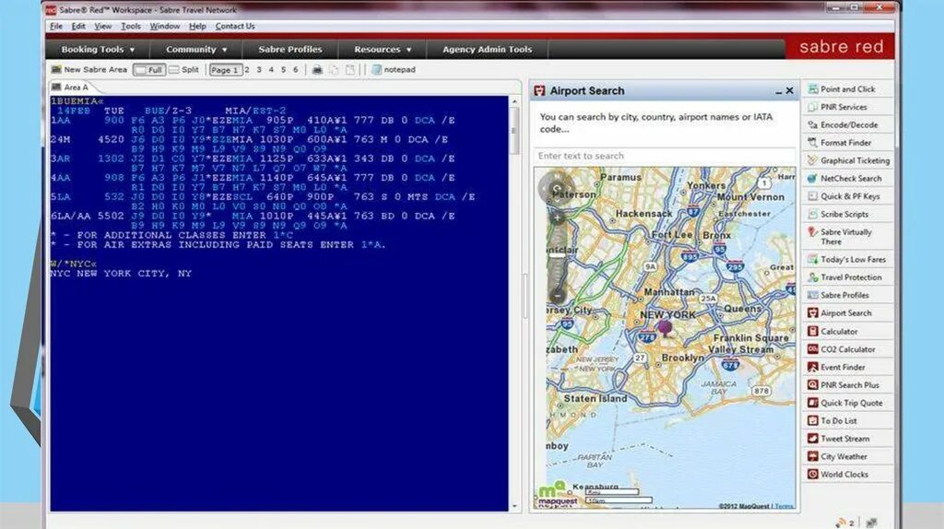
Task: Open Sabre Profiles in top navigation
Action: click(290, 50)
